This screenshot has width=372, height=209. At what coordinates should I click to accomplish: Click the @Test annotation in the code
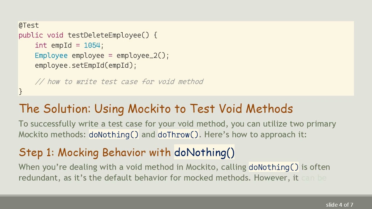coord(28,26)
